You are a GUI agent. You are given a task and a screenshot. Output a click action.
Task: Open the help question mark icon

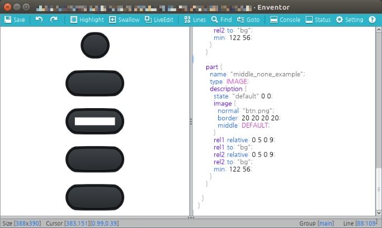[372, 20]
